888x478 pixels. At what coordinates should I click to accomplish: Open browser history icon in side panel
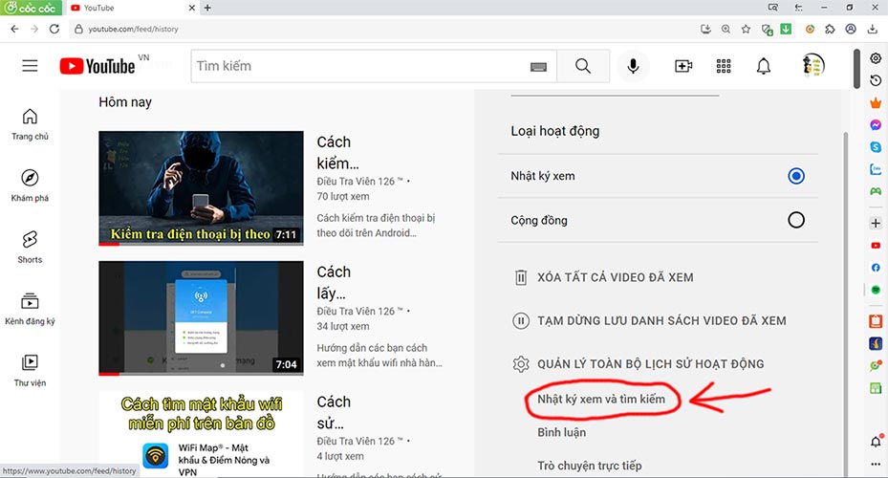tap(876, 80)
